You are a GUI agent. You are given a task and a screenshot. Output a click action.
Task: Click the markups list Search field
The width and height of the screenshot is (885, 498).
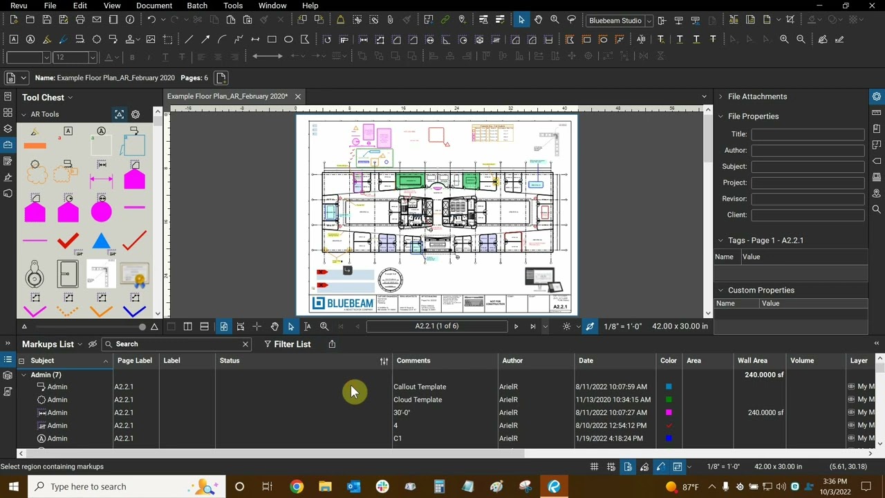176,344
